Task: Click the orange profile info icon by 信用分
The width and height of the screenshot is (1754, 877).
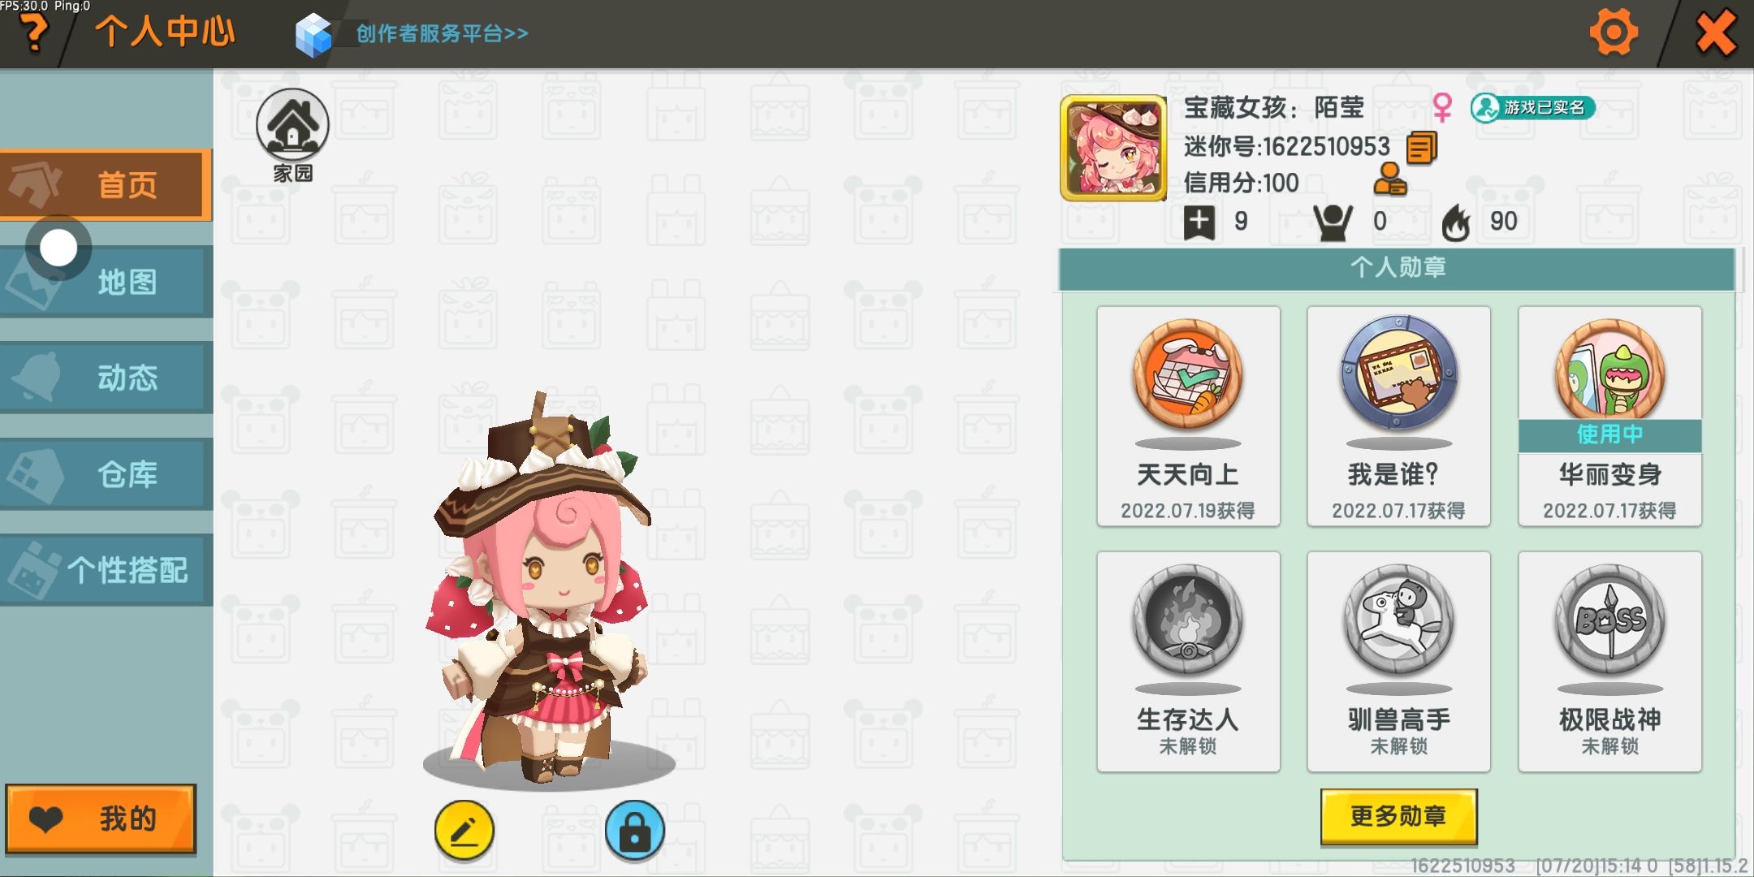Action: pyautogui.click(x=1390, y=179)
